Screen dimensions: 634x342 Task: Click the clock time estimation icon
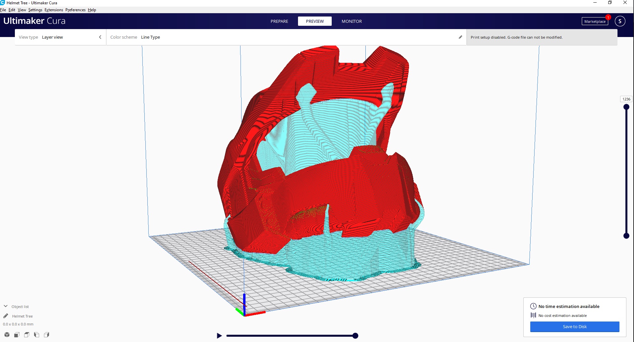(533, 306)
